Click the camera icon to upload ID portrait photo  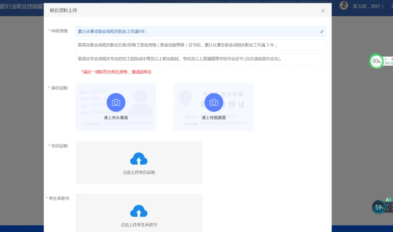click(x=116, y=102)
